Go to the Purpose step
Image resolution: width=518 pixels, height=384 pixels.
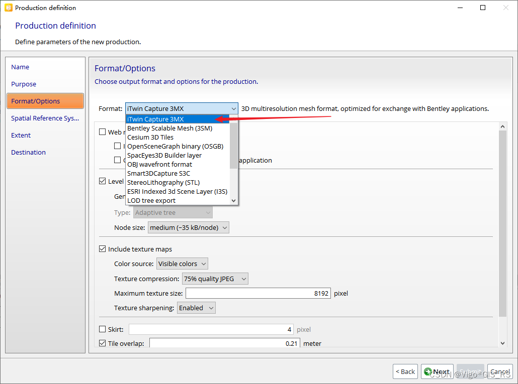coord(24,84)
